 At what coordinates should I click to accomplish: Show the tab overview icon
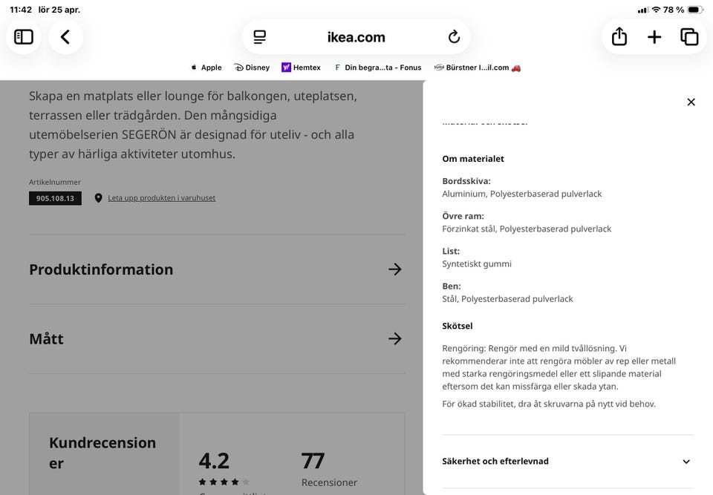(689, 37)
